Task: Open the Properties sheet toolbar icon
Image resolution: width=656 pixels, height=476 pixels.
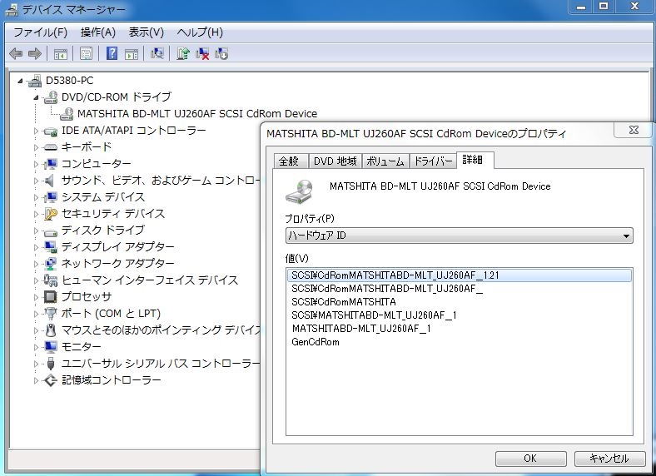Action: [x=87, y=53]
